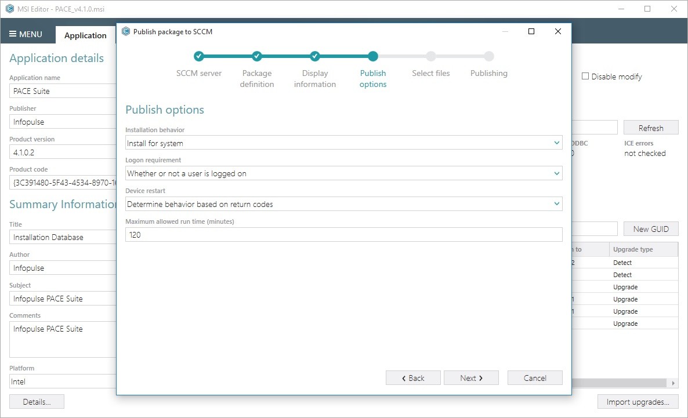
Task: Click the Subject field
Action: [x=63, y=298]
